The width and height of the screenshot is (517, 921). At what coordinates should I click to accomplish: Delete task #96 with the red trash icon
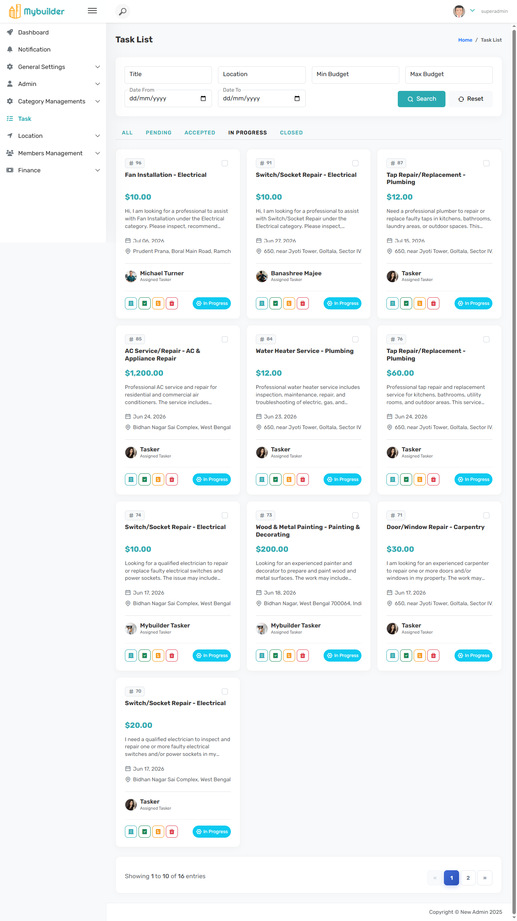(172, 303)
